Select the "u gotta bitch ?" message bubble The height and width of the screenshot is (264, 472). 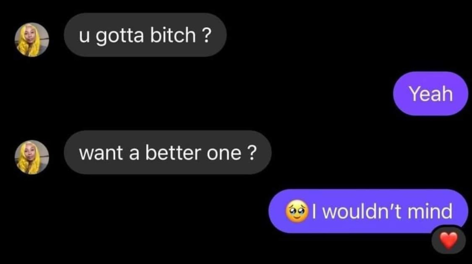[x=145, y=35]
